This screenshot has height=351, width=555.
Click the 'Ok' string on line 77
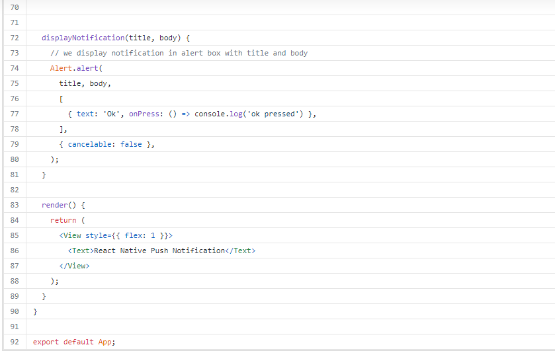coord(112,114)
